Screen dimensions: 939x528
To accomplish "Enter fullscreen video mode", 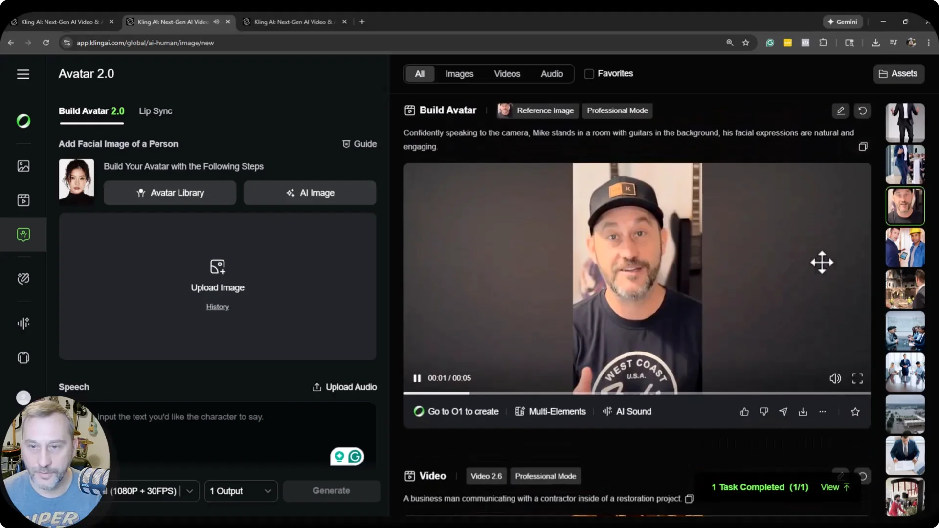I will [857, 378].
